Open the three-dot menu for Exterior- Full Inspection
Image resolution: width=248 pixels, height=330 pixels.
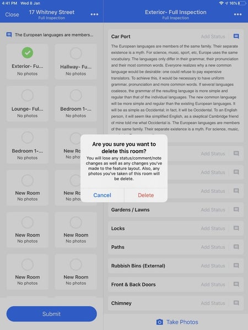coord(238,14)
